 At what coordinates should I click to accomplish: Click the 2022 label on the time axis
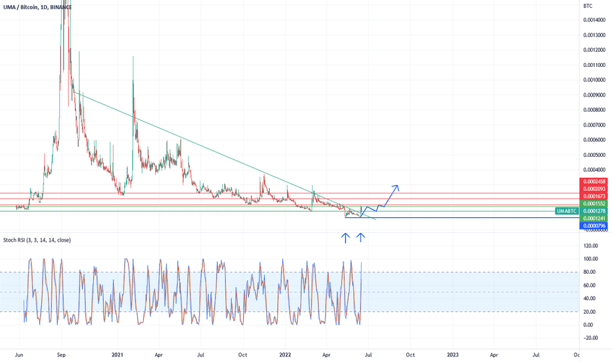pos(285,355)
